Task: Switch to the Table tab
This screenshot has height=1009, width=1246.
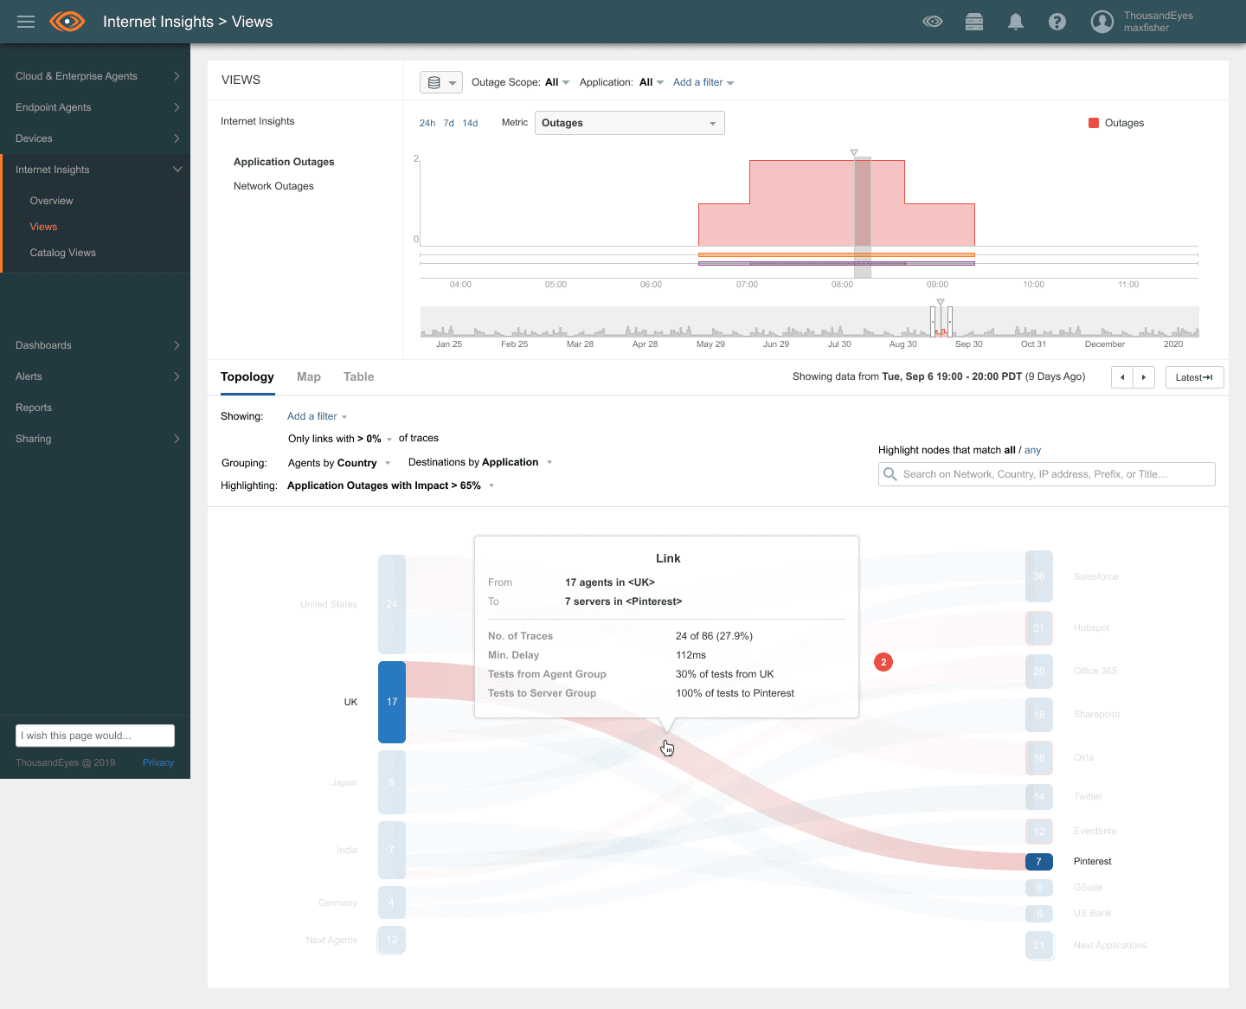Action: click(358, 376)
